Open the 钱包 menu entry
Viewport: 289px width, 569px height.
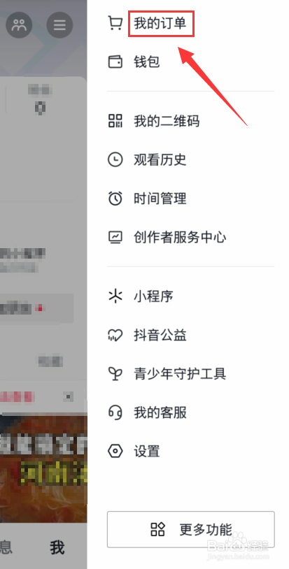click(x=147, y=62)
